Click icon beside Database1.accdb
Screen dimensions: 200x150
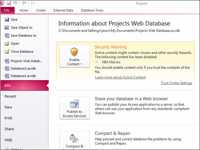click(x=7, y=76)
